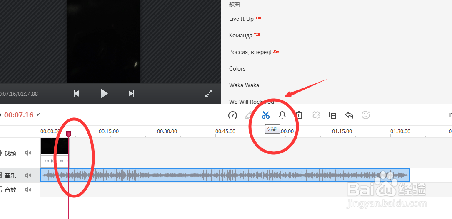Click the smiley face sticker icon
The width and height of the screenshot is (452, 219).
(x=366, y=115)
